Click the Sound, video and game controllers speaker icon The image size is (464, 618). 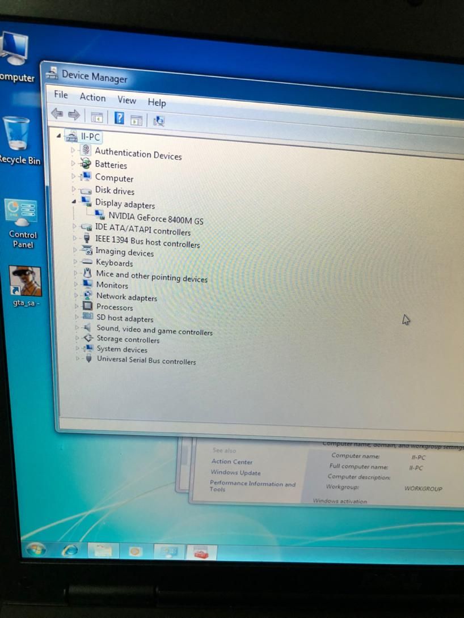click(87, 327)
